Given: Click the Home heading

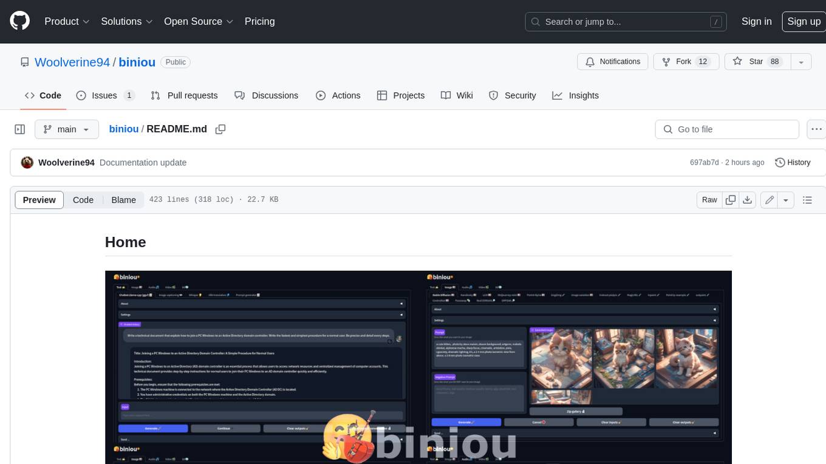Looking at the screenshot, I should pos(126,242).
